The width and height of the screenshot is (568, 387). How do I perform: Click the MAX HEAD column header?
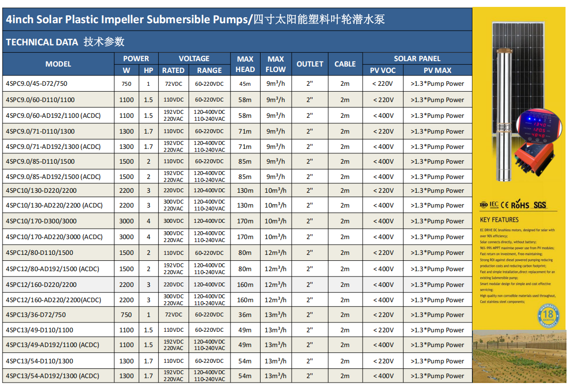pyautogui.click(x=245, y=64)
